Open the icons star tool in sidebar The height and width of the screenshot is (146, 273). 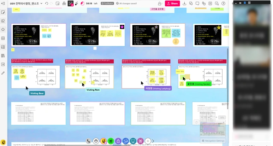click(x=3, y=30)
